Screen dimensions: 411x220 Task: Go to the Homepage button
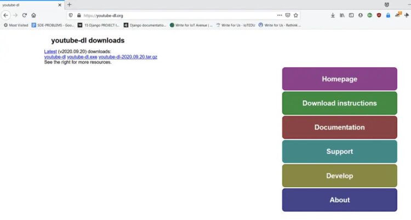[339, 79]
